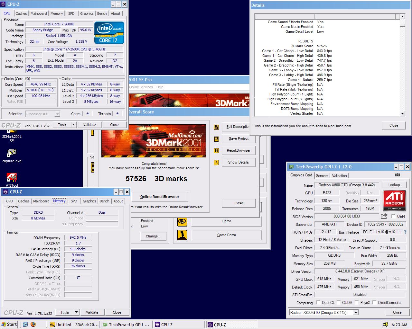Click the GPU-Z title bar icon

coord(291,167)
